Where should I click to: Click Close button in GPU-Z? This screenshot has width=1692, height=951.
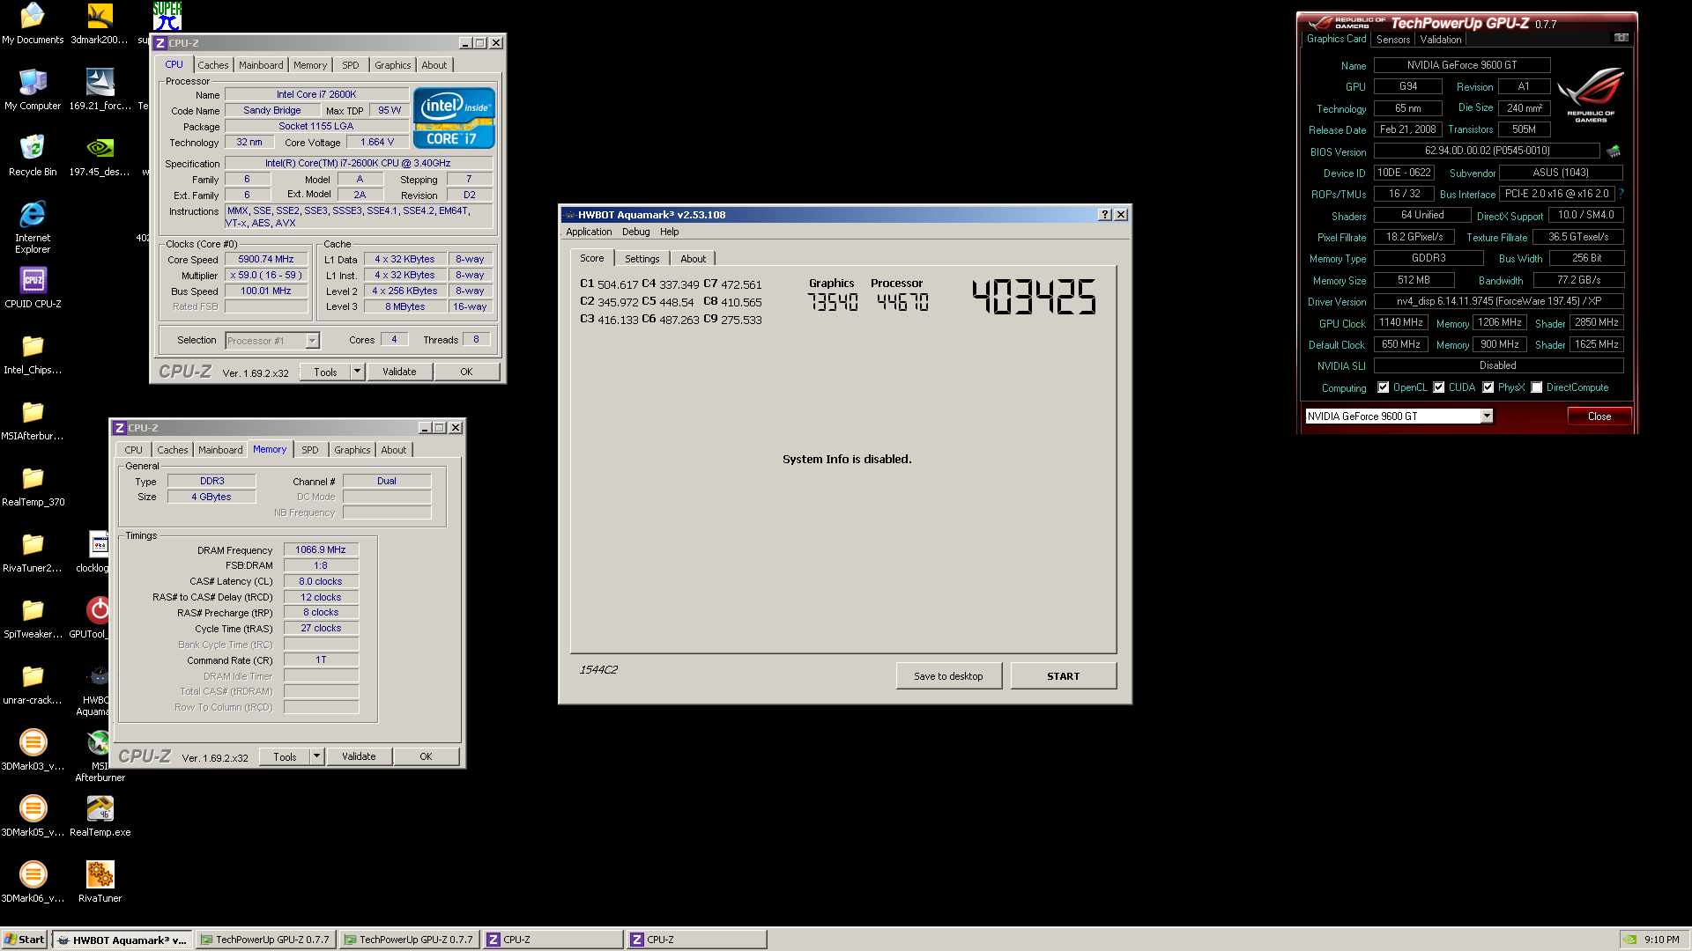tap(1599, 417)
